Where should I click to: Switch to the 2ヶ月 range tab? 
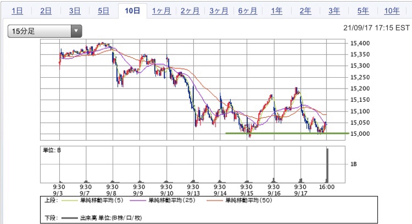click(x=190, y=11)
